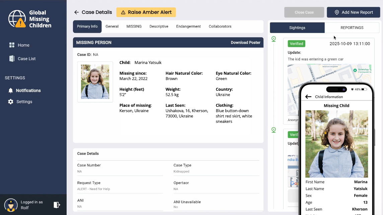Switch to the General tab
Screen dimensions: 383x215
pos(112,26)
